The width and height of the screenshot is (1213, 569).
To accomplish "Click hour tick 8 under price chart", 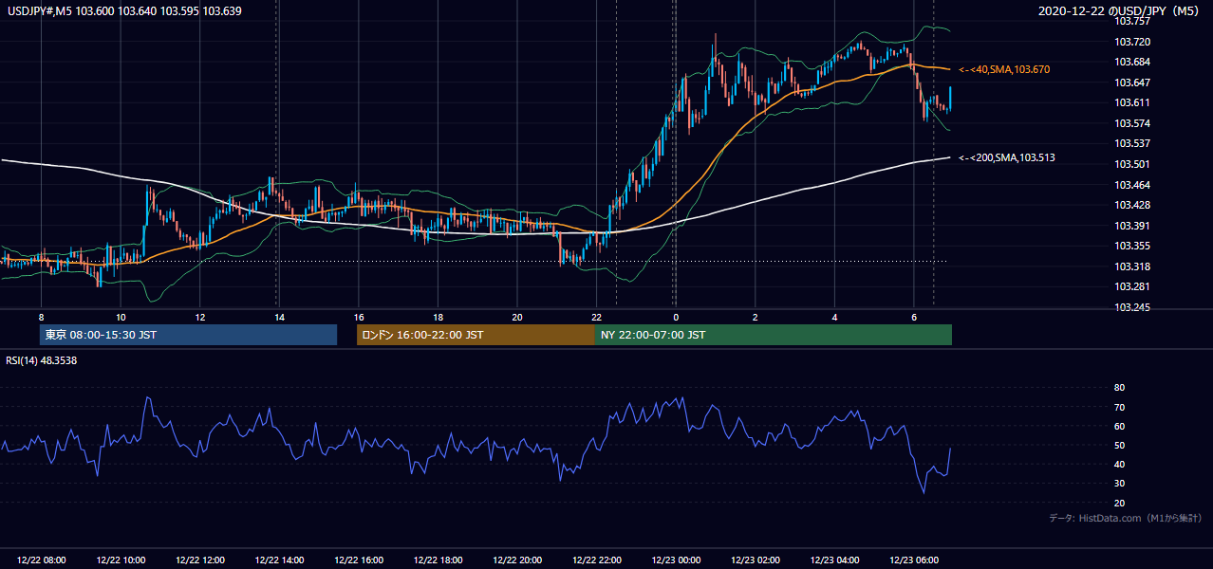I will pos(42,317).
